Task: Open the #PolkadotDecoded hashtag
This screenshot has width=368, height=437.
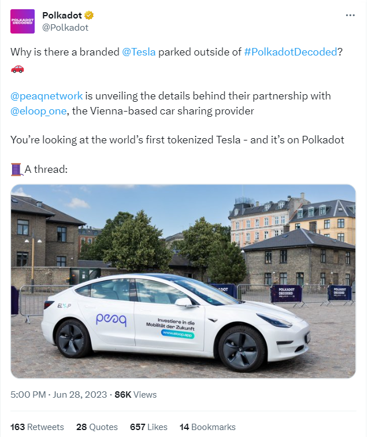Action: pyautogui.click(x=291, y=52)
